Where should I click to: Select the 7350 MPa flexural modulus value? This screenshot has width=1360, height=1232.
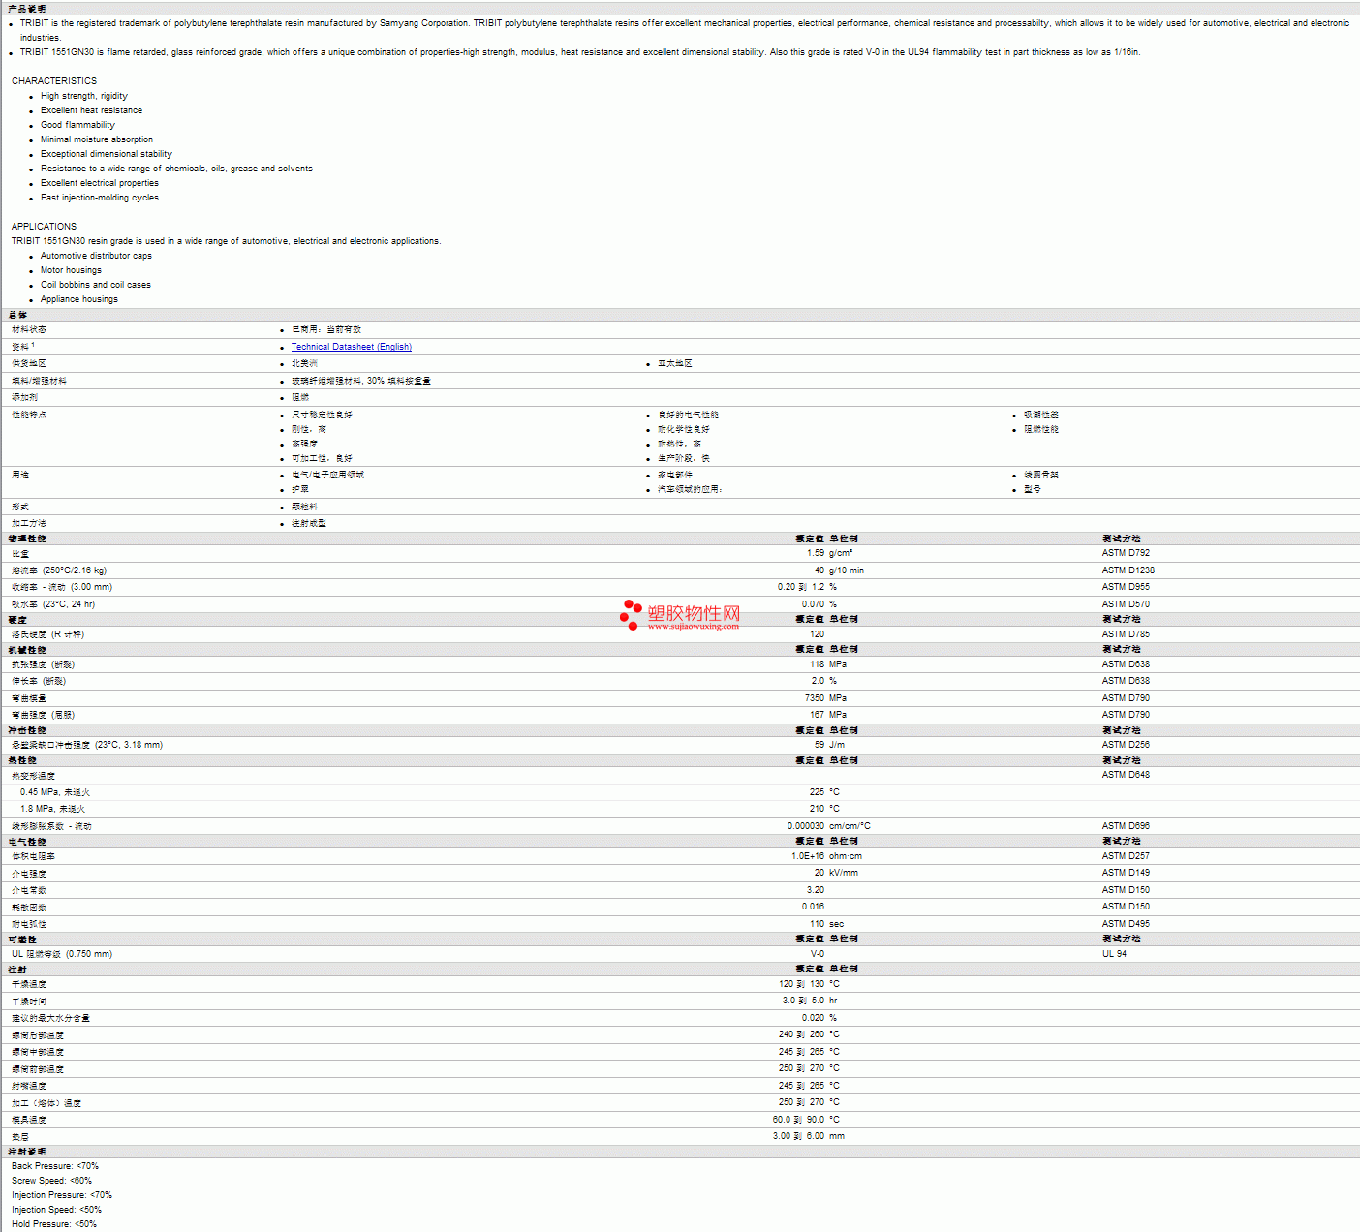(x=825, y=698)
